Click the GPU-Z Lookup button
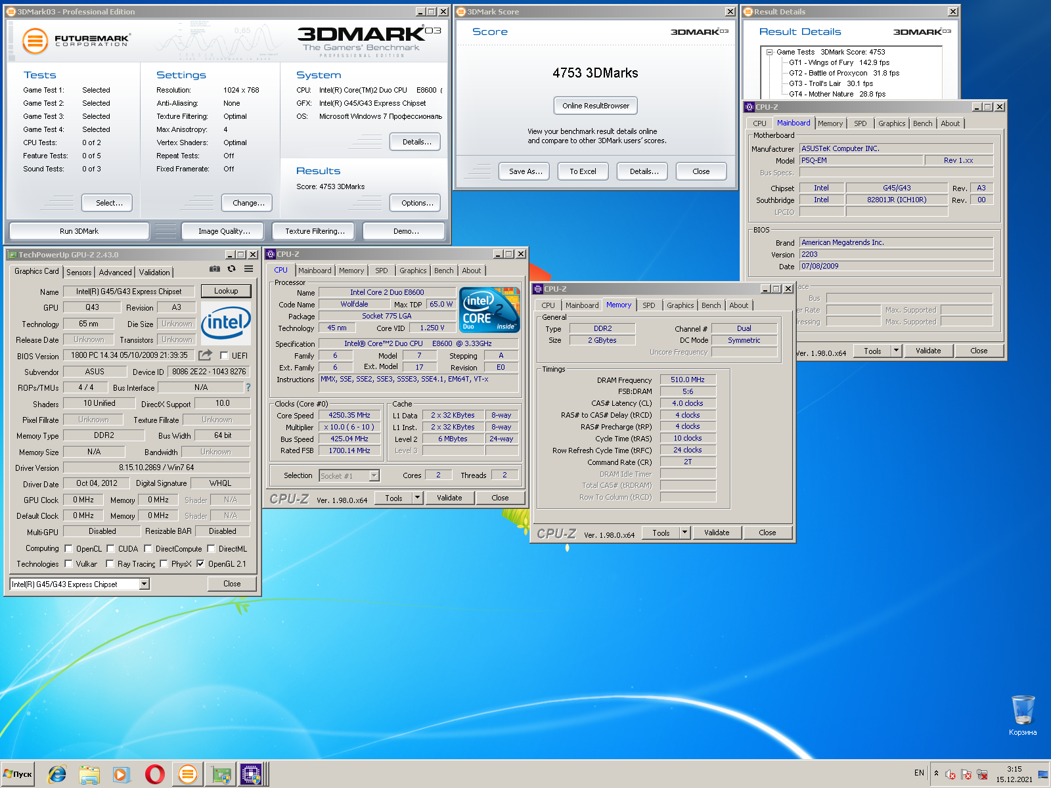This screenshot has width=1051, height=788. tap(226, 291)
